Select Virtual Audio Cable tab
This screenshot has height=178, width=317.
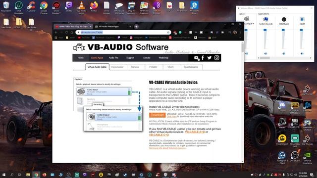tap(97, 67)
